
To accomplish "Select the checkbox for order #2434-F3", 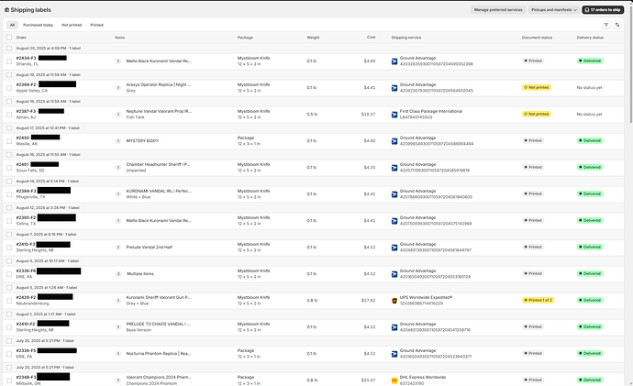I will click(x=9, y=61).
